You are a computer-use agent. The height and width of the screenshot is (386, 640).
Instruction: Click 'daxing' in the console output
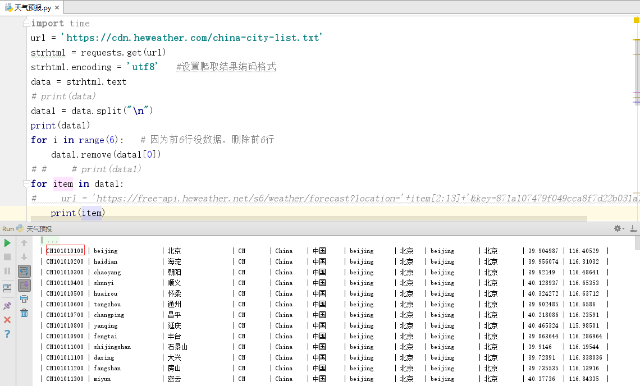pyautogui.click(x=104, y=357)
